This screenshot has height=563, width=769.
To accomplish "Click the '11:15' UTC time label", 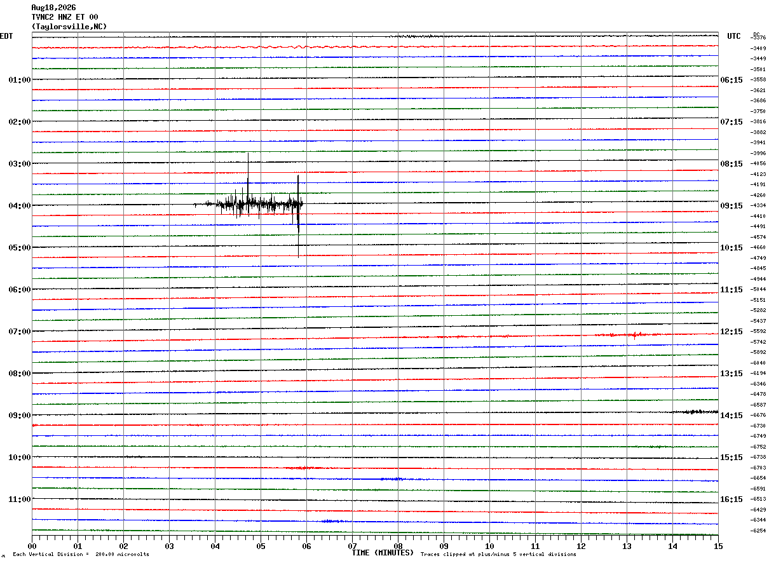I will click(732, 290).
